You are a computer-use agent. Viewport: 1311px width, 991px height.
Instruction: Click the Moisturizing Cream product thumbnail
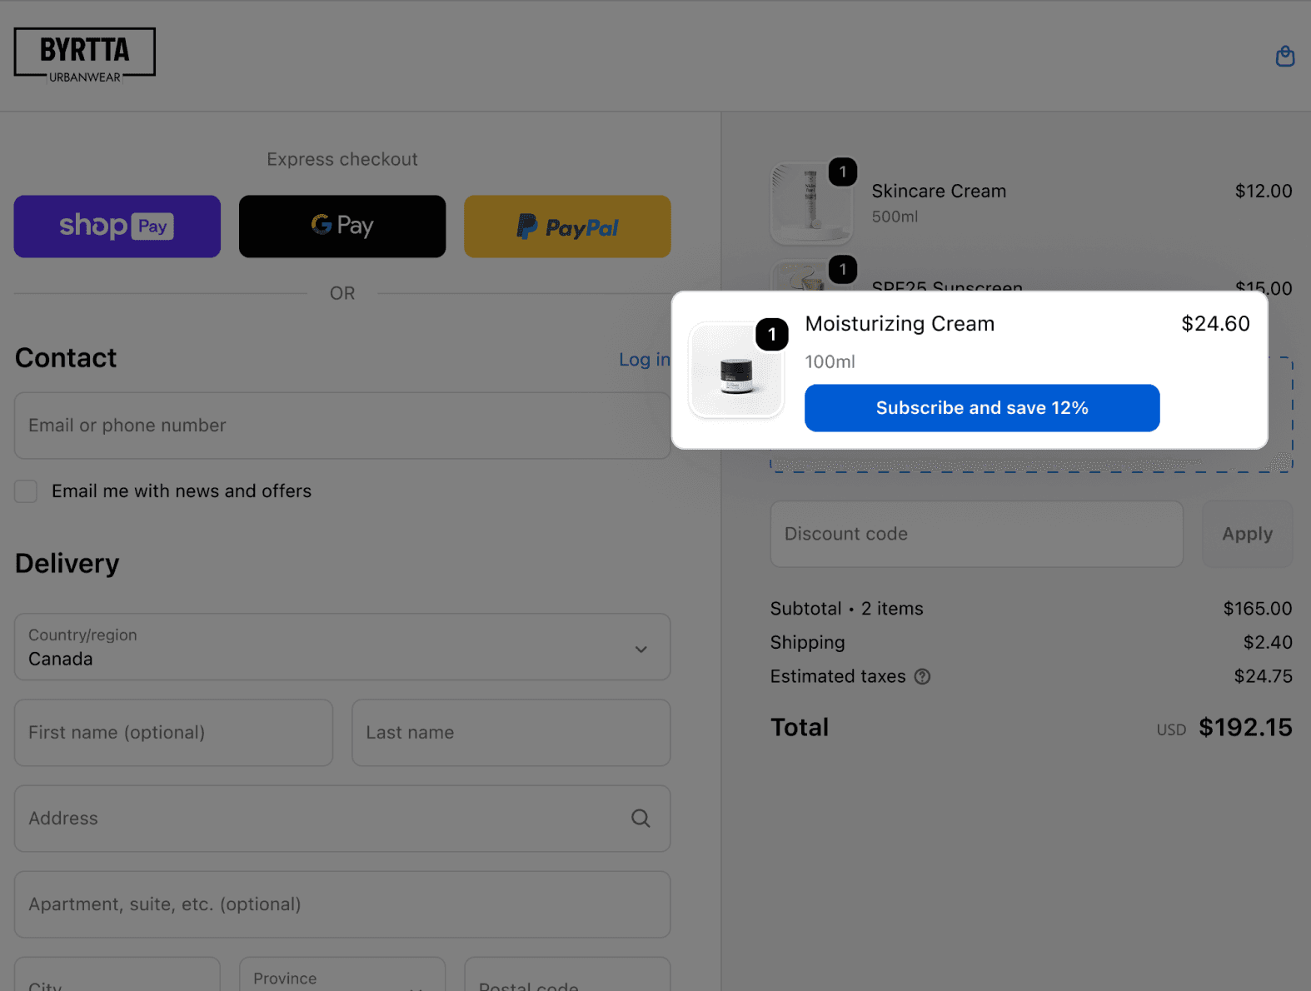click(736, 371)
